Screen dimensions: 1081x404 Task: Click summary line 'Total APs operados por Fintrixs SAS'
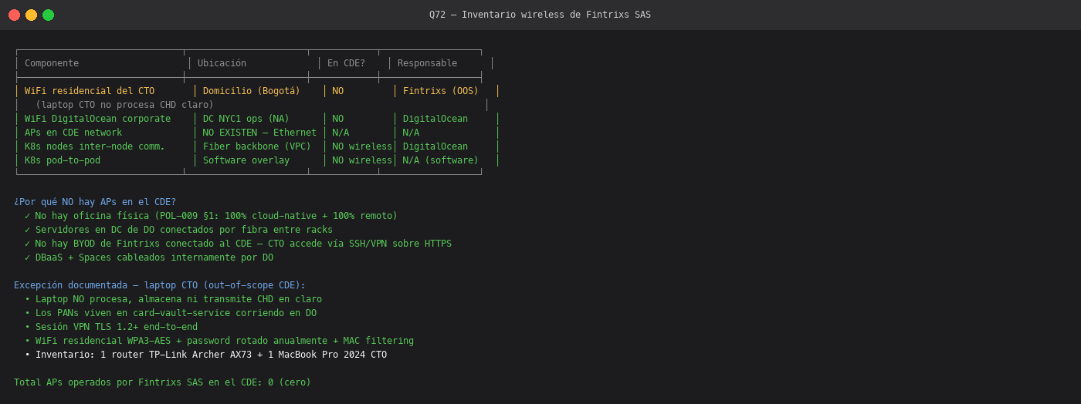(162, 382)
